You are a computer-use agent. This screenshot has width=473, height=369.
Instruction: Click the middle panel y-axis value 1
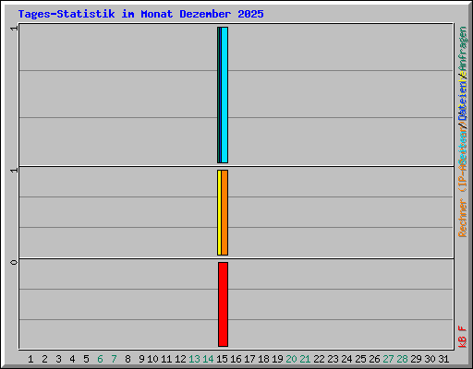(x=14, y=170)
